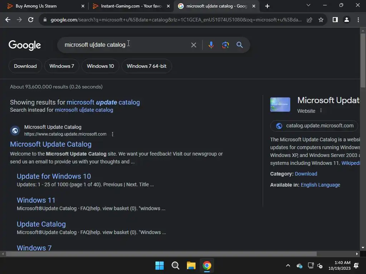366x274 pixels.
Task: Open catalog.update.microsoft.com in knowledge panel
Action: 314,126
